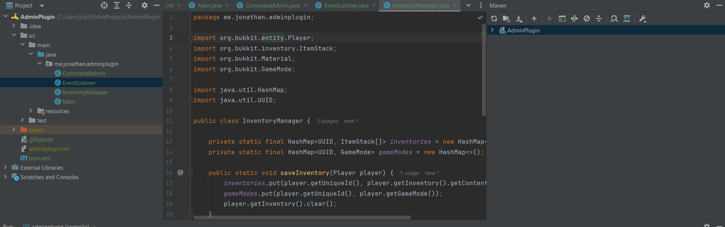Open editor tabs more options menu
Screen dimensions: 725x227
(481, 5)
